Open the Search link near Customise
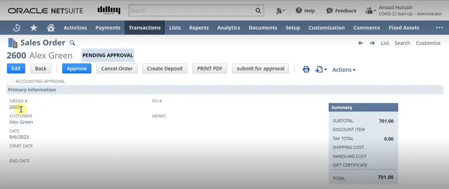Screen dimensions: 449x189 [402, 43]
